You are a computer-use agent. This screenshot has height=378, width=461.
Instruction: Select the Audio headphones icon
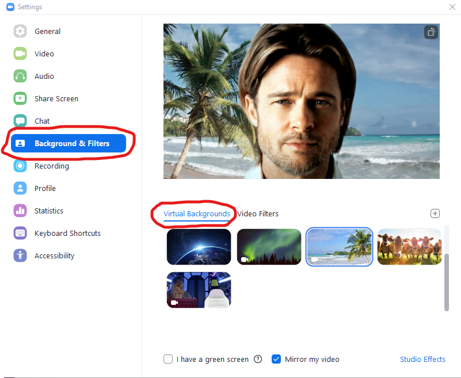click(20, 76)
